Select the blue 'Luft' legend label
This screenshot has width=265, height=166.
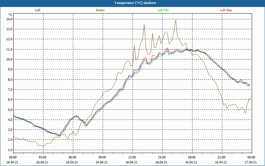pos(37,10)
